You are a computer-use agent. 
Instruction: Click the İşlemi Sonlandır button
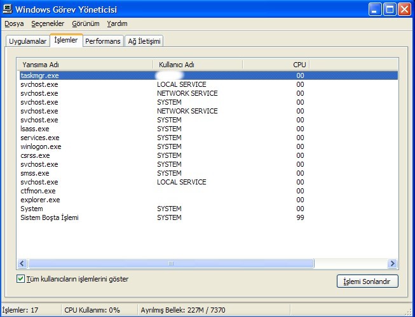pos(367,281)
